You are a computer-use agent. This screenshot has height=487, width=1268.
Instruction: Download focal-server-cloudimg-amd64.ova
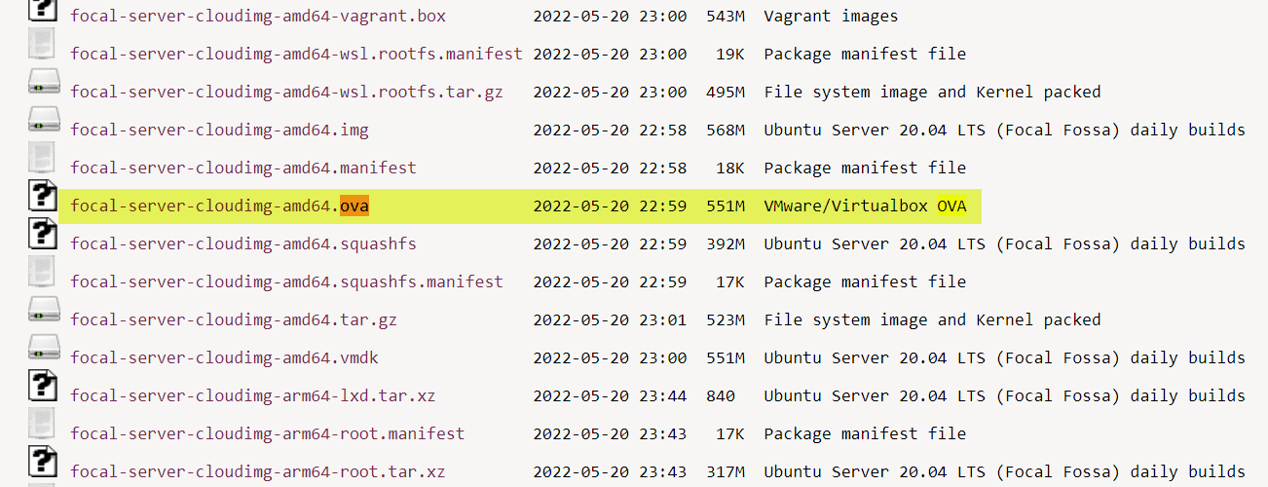click(x=219, y=206)
